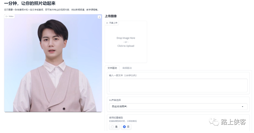Click the 输入一段文本 field label
254x133 pixels.
(123, 75)
